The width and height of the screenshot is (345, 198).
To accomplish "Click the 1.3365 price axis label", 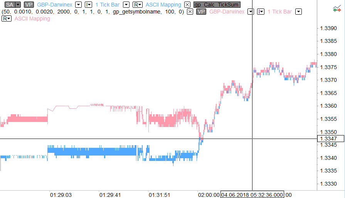I will point(328,93).
